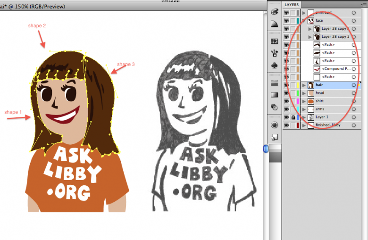This screenshot has width=368, height=240.
Task: Click the nose path thumbnail
Action: [317, 61]
